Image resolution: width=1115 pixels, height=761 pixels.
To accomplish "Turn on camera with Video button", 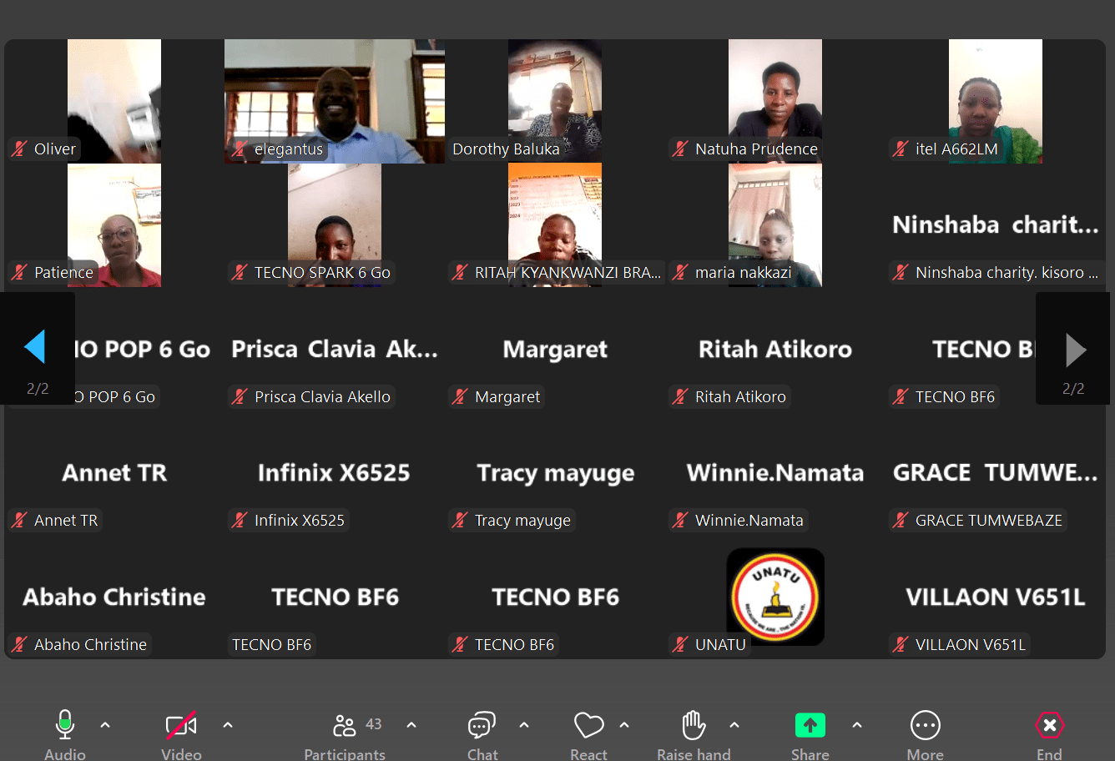I will 181,726.
